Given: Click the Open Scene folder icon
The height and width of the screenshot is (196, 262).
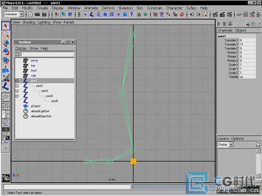Looking at the screenshot, I should point(37,15).
